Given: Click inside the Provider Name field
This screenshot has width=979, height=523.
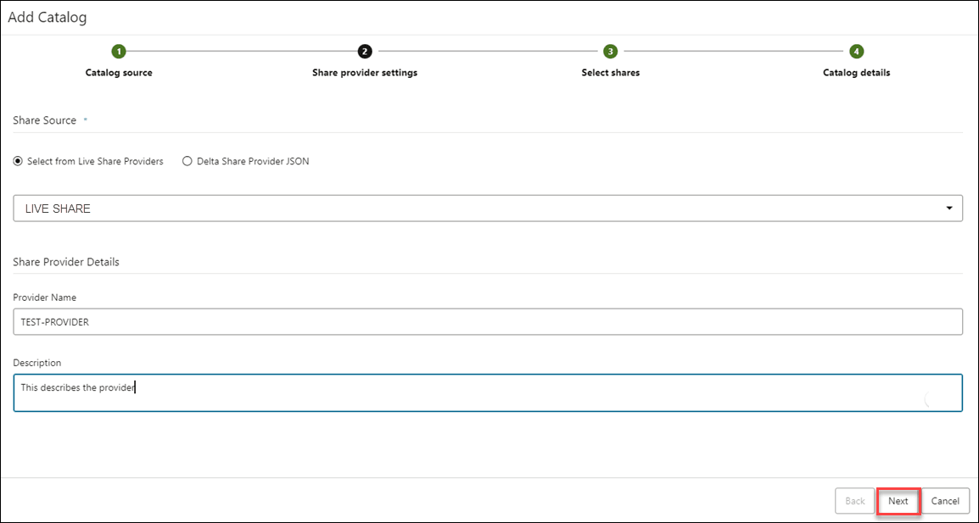Looking at the screenshot, I should [x=488, y=321].
